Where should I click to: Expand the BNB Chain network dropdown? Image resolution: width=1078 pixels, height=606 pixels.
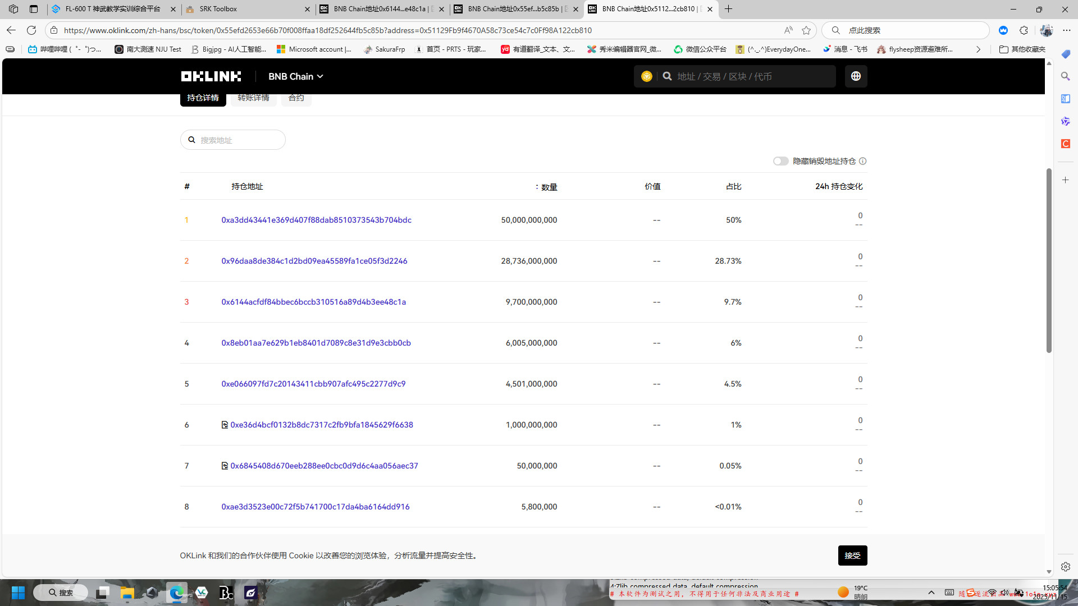tap(296, 76)
